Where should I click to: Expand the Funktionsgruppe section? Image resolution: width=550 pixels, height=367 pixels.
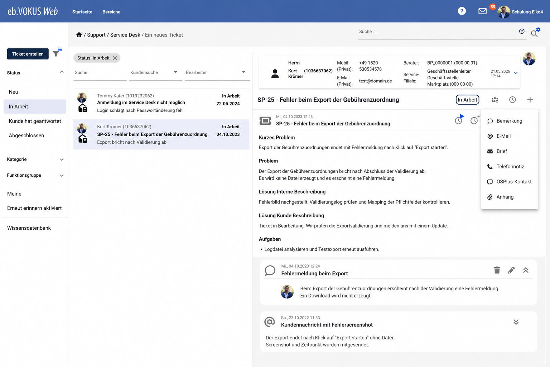point(62,176)
